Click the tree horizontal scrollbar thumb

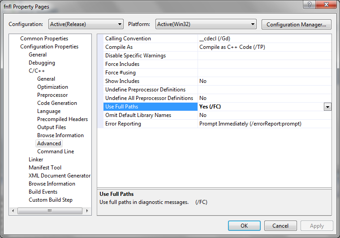pos(50,211)
